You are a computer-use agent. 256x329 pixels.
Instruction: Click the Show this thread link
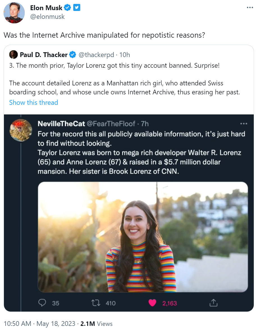[34, 103]
